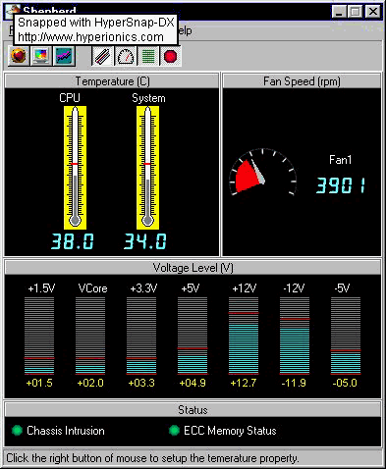This screenshot has width=386, height=469.
Task: Open the Help menu
Action: (185, 30)
